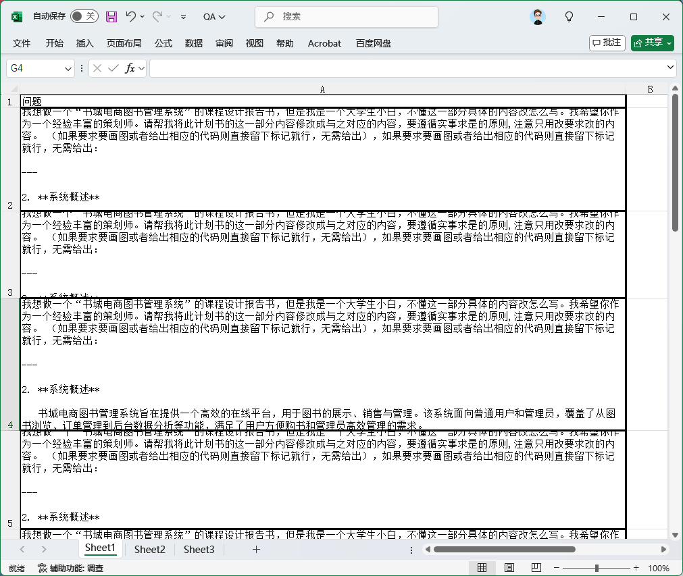Add a new sheet with plus icon
The width and height of the screenshot is (683, 576).
click(x=256, y=550)
